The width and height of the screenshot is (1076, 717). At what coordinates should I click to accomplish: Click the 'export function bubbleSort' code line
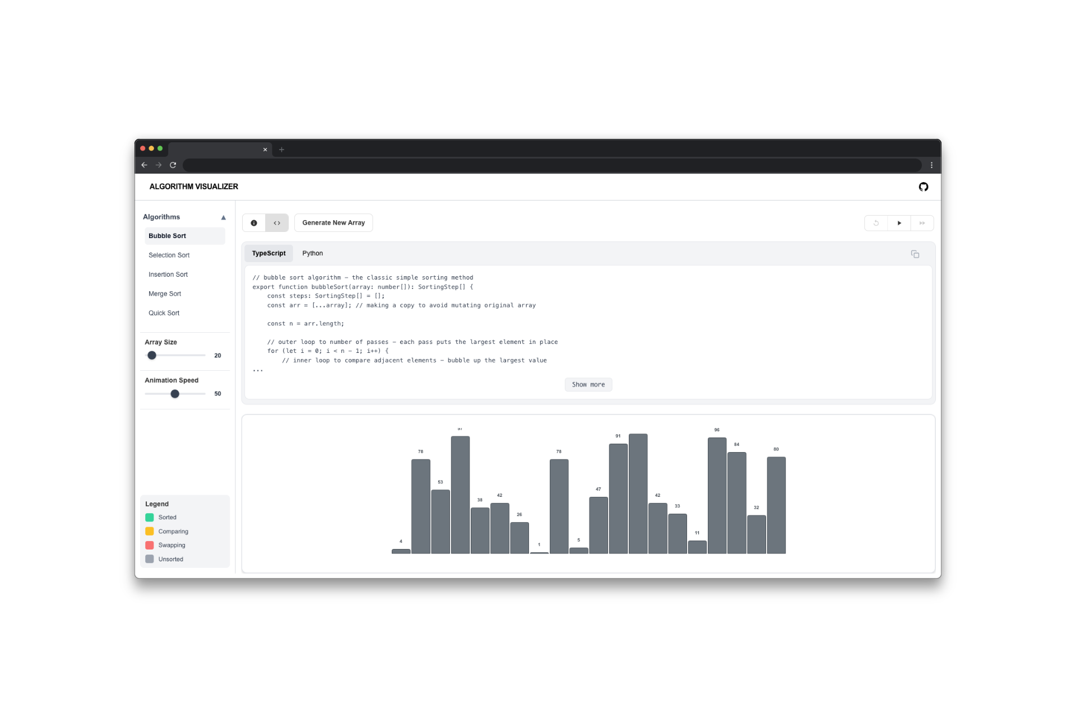coord(363,287)
